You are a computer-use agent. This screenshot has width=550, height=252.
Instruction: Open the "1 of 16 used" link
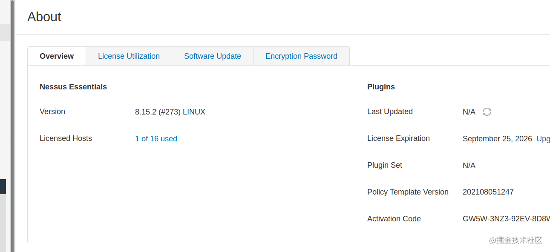[156, 139]
